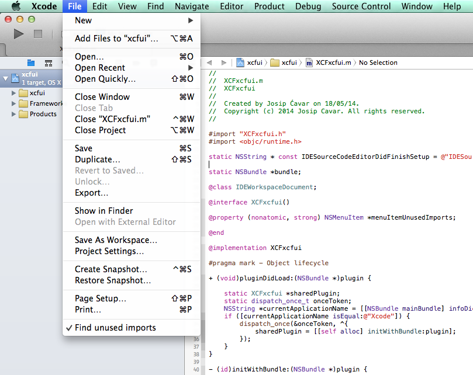Open the Help menu

(452, 6)
